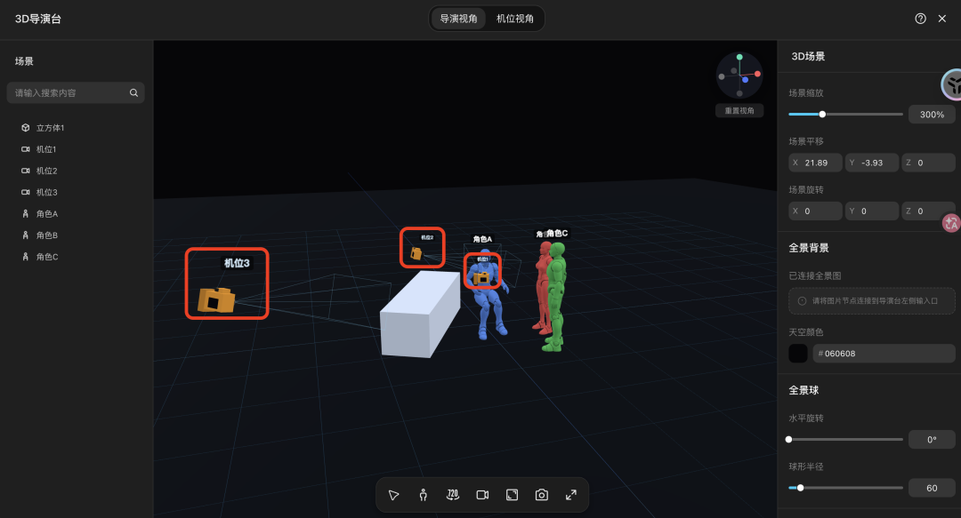
Task: Select the white cube in the viewport
Action: (420, 315)
